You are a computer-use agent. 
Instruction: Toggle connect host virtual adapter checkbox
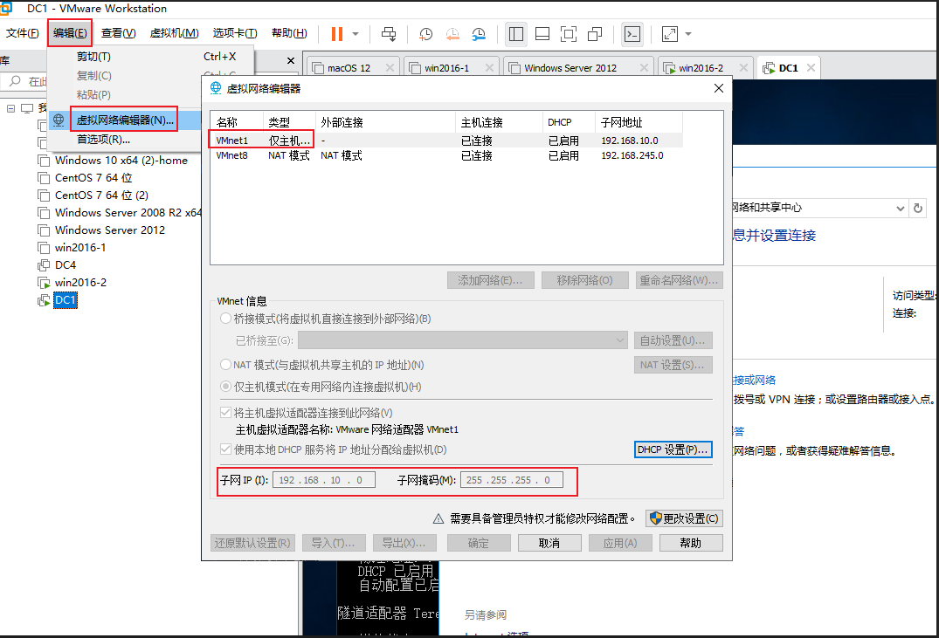(225, 412)
